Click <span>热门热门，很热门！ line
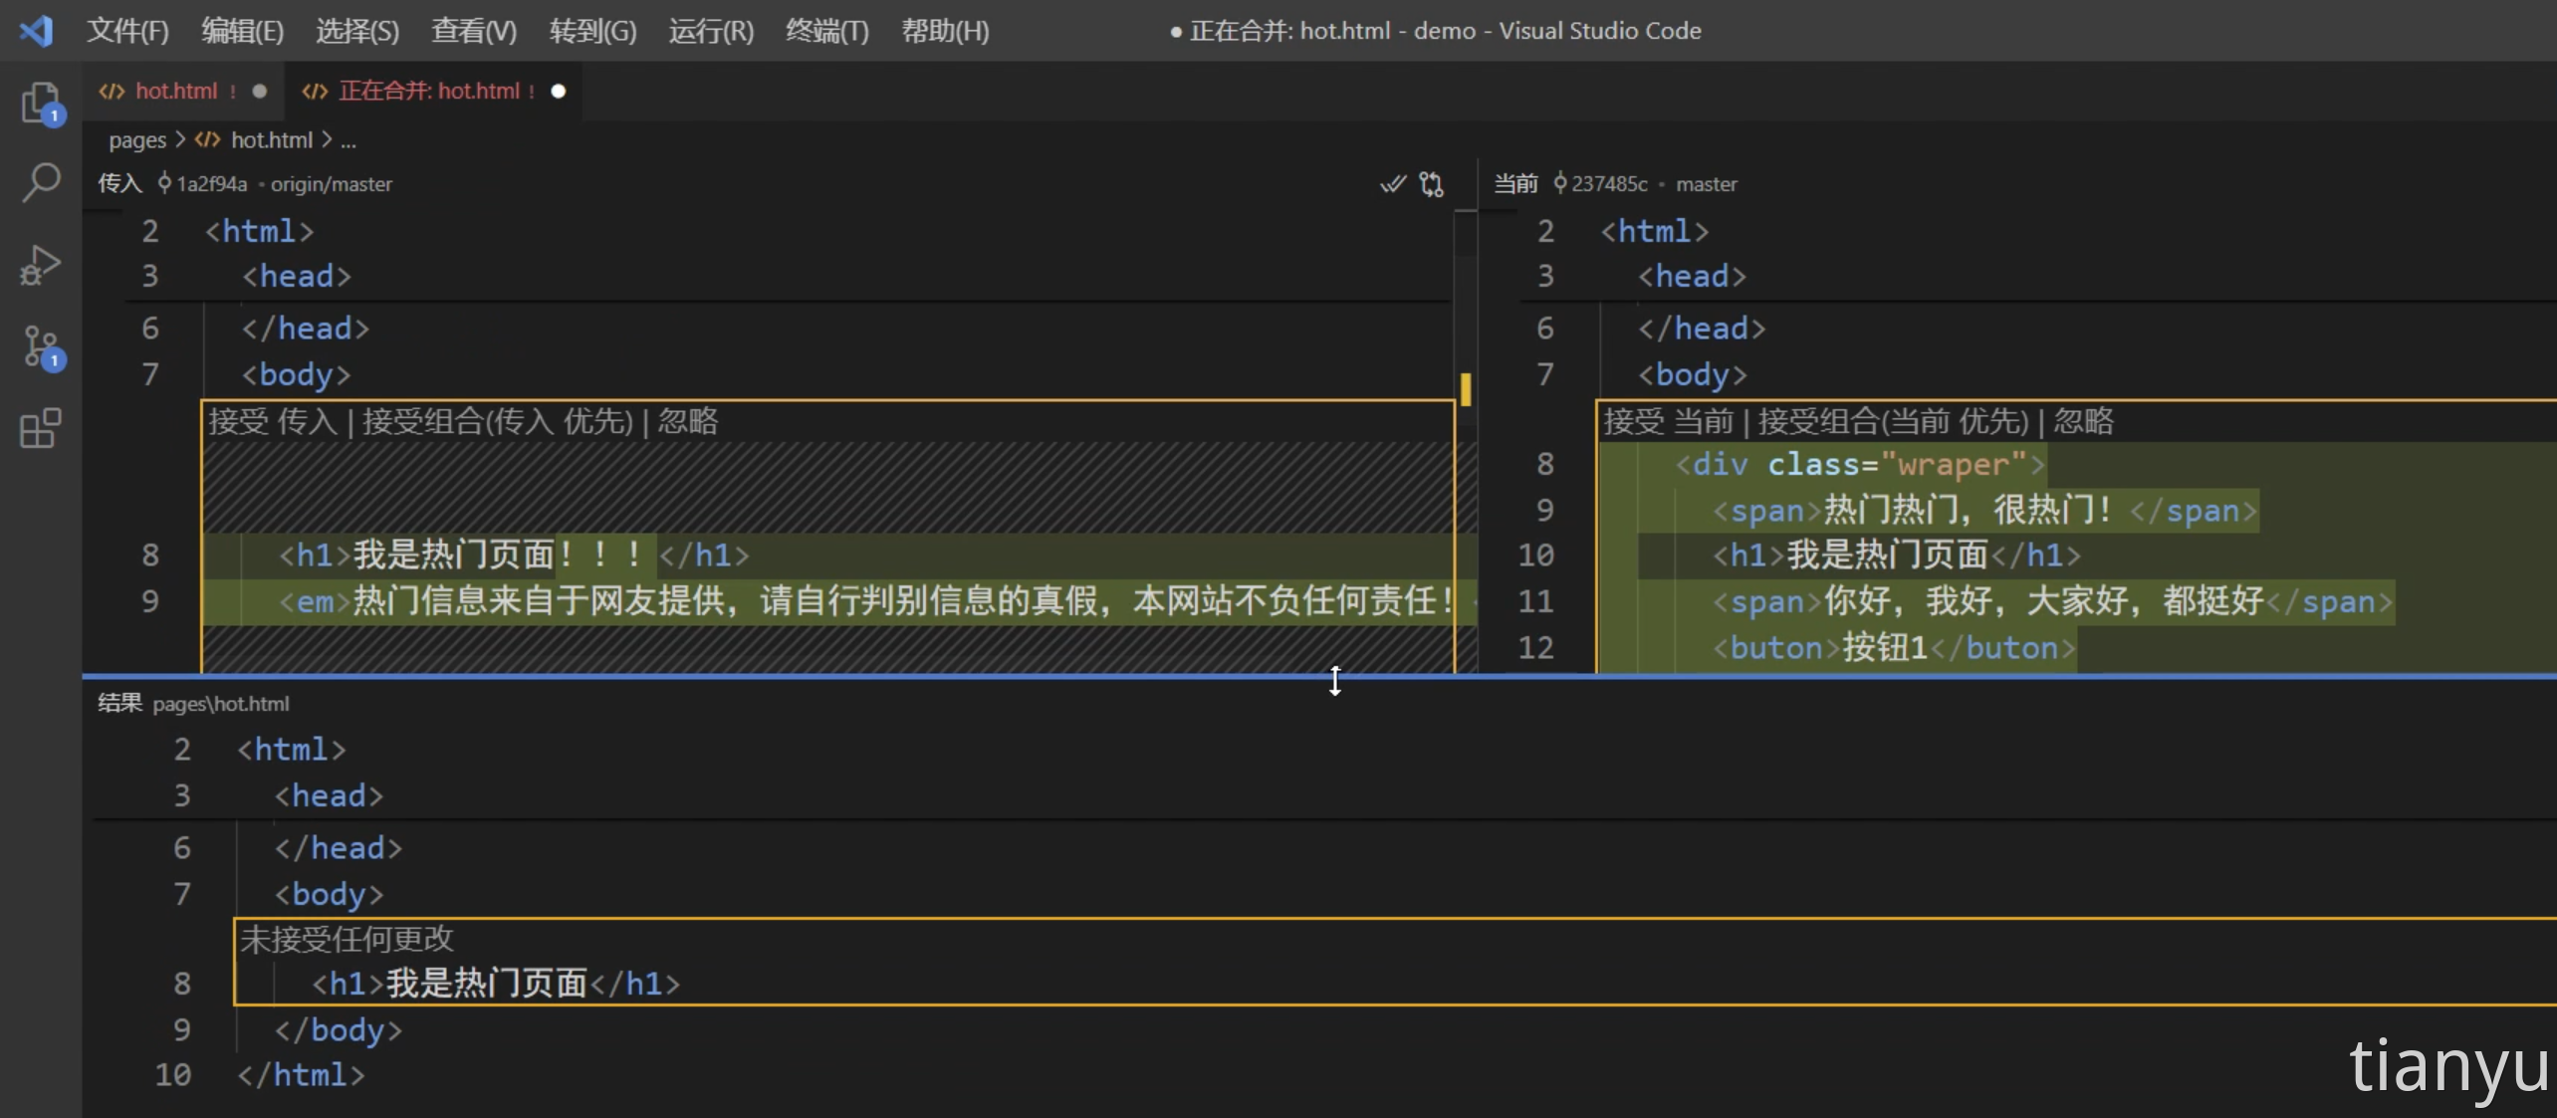The image size is (2557, 1118). click(x=1984, y=510)
